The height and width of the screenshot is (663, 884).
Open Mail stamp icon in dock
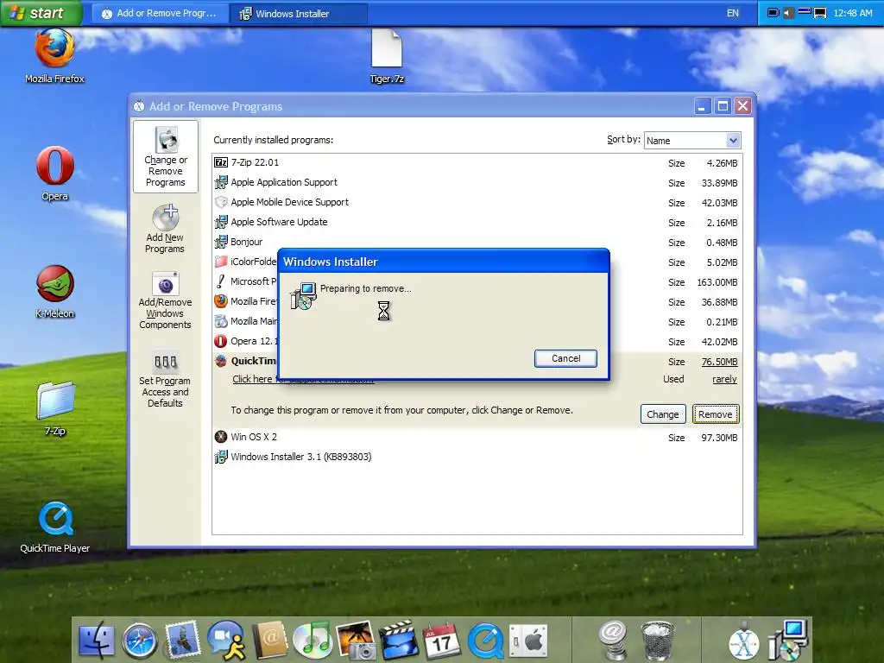click(x=182, y=640)
